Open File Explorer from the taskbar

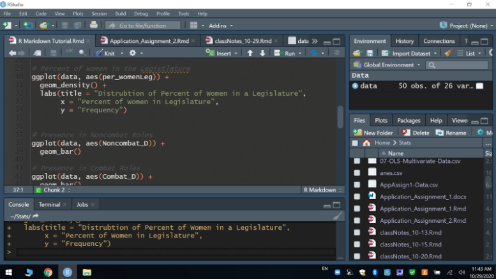(87, 272)
